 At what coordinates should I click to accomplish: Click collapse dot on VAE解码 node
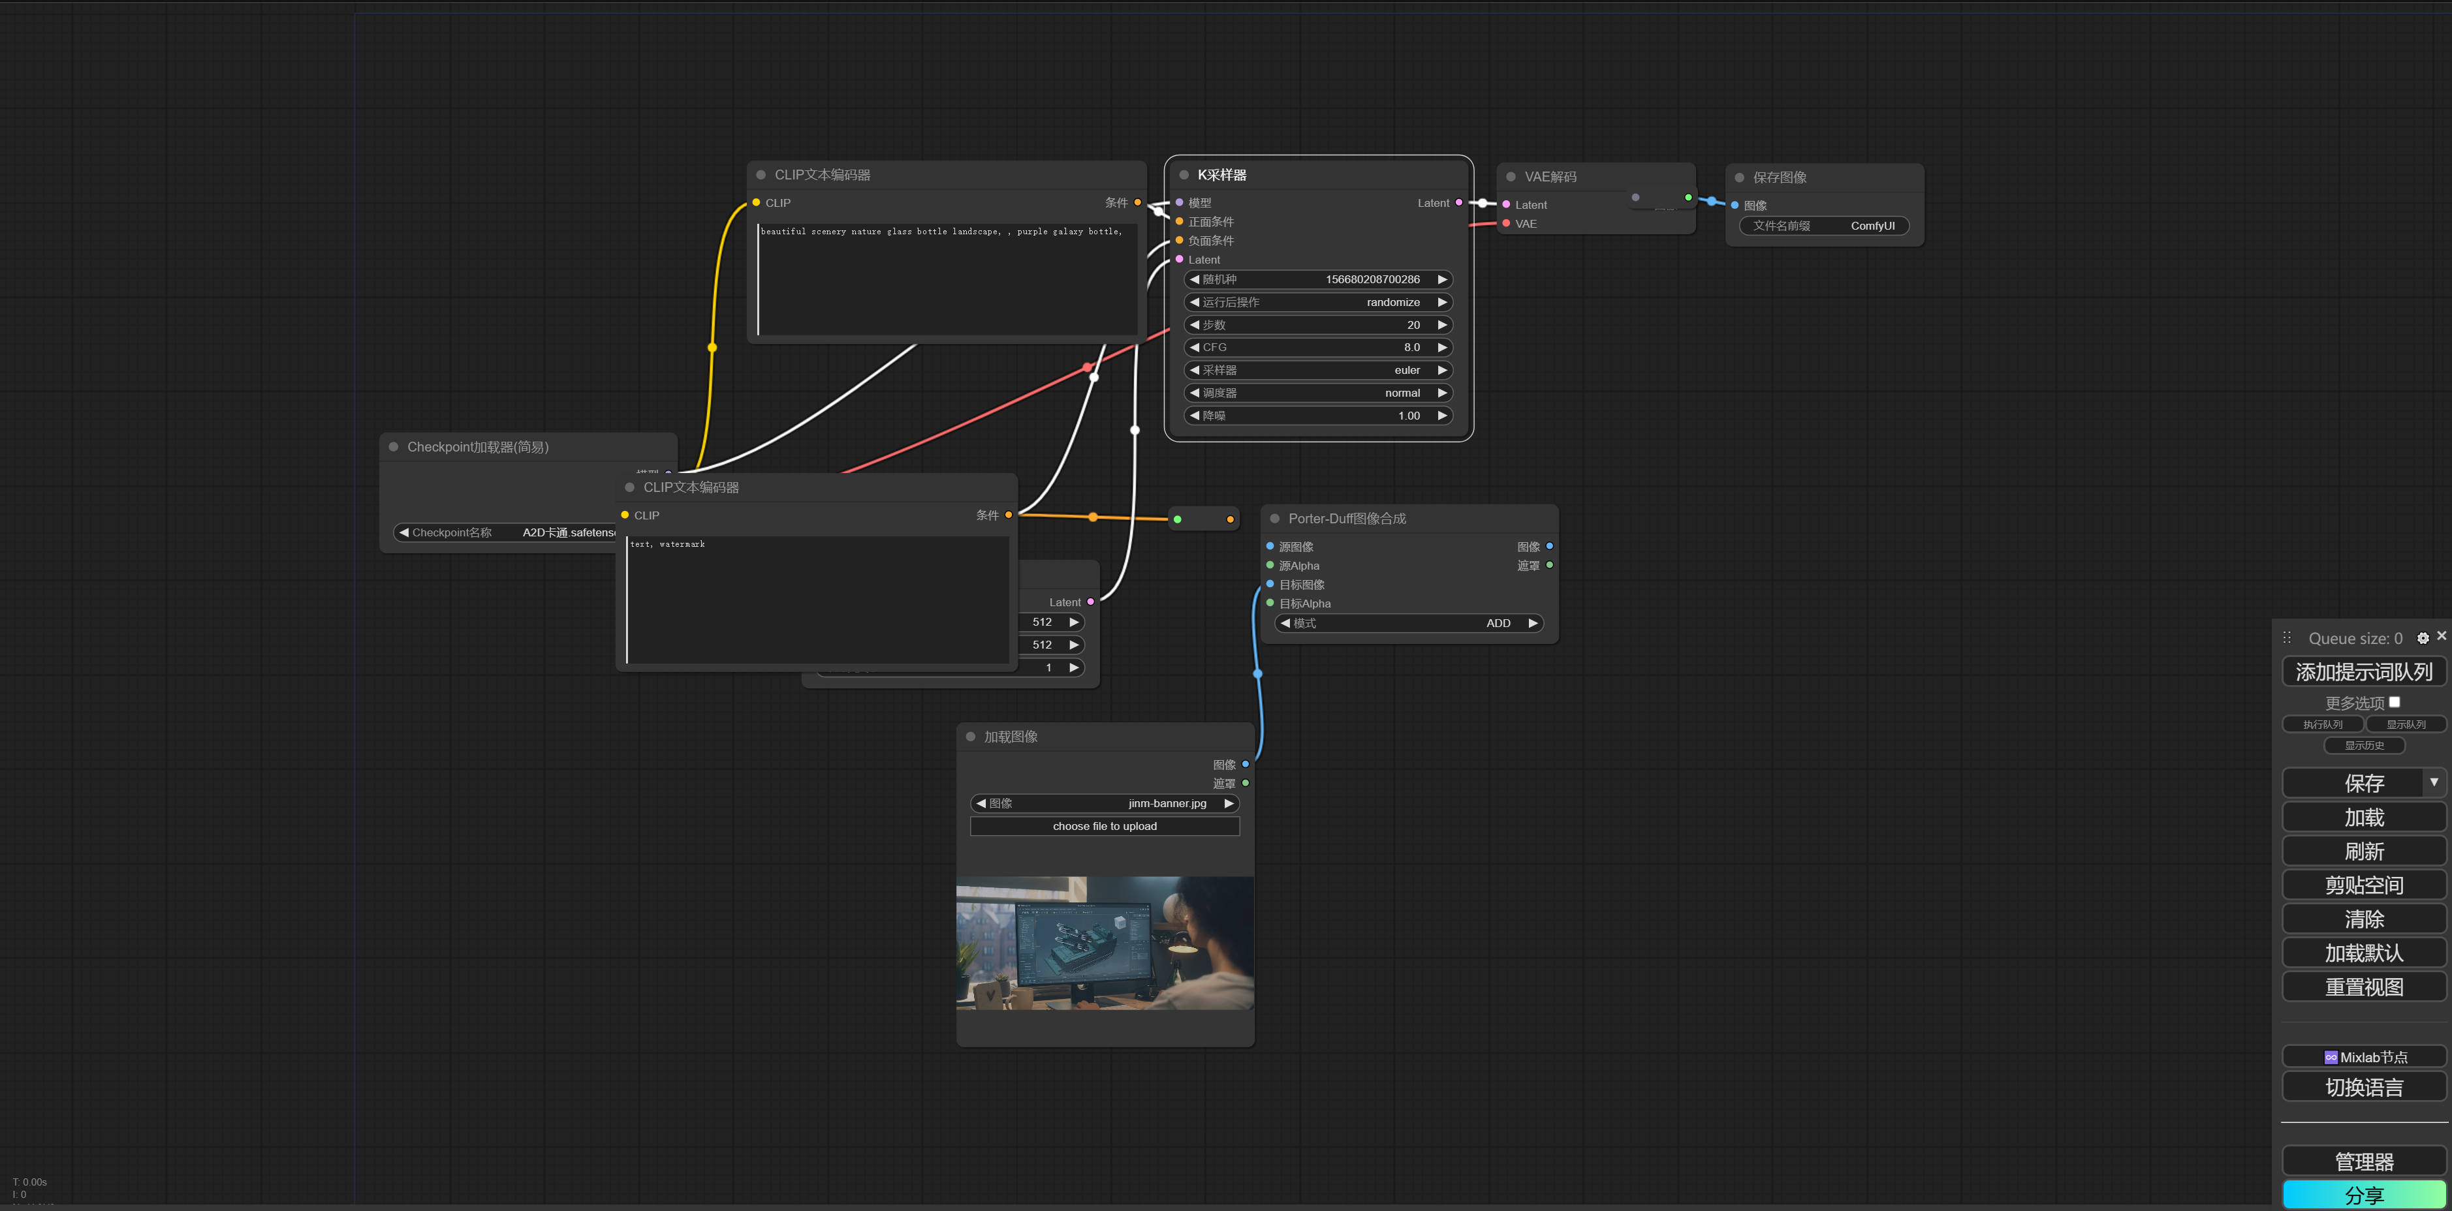click(1511, 177)
